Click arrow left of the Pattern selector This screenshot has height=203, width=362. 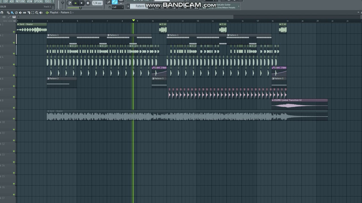pyautogui.click(x=128, y=6)
